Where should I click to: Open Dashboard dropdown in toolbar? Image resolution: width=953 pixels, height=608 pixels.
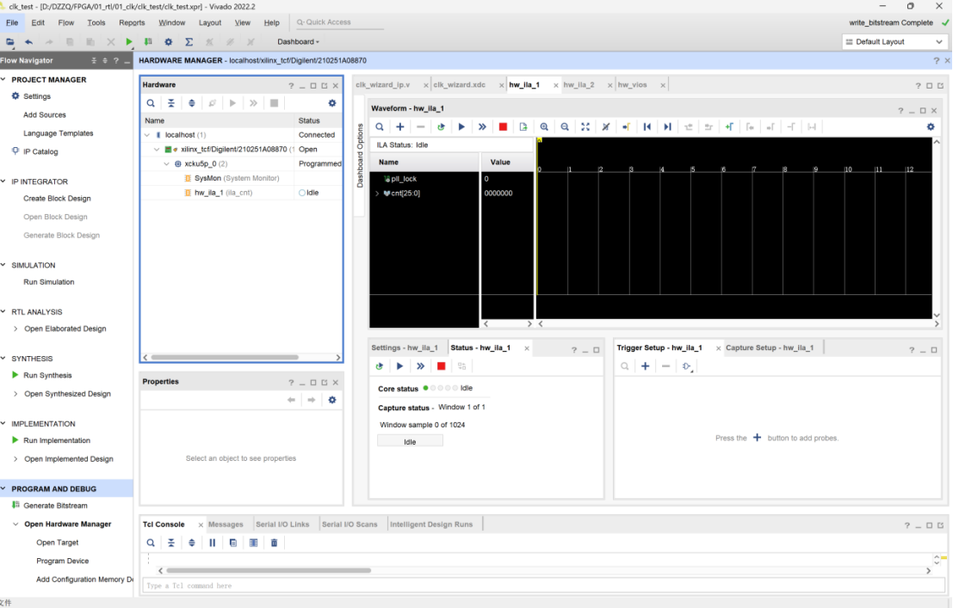click(x=298, y=42)
